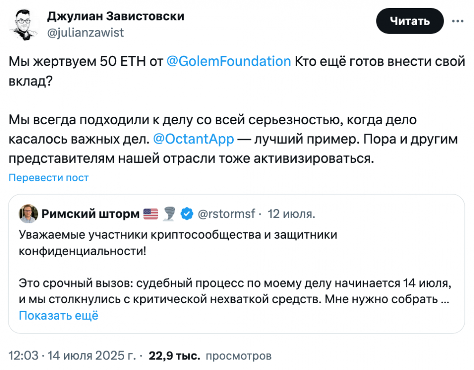Viewport: 474px width, 370px height.
Task: Click the blue verified badge icon
Action: pyautogui.click(x=187, y=214)
